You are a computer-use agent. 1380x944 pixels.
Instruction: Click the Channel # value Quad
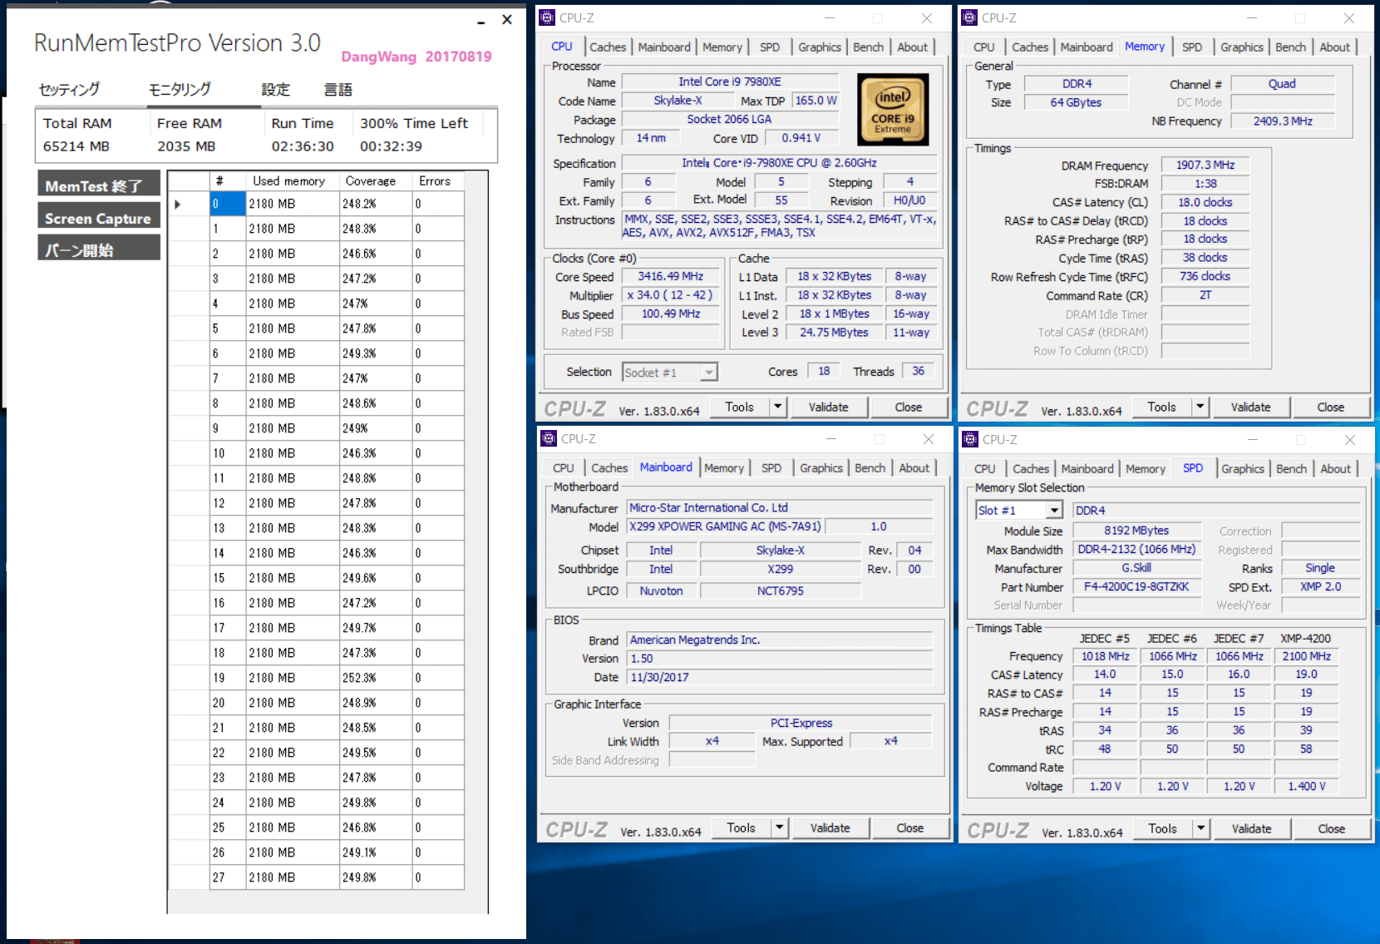pos(1282,83)
